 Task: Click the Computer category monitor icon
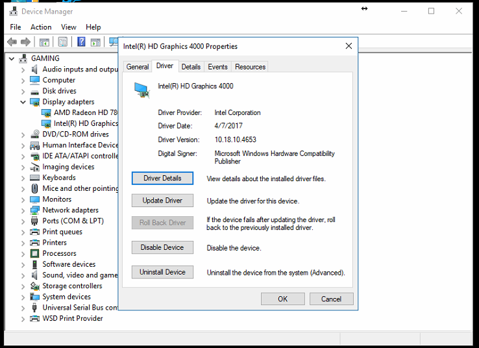34,80
